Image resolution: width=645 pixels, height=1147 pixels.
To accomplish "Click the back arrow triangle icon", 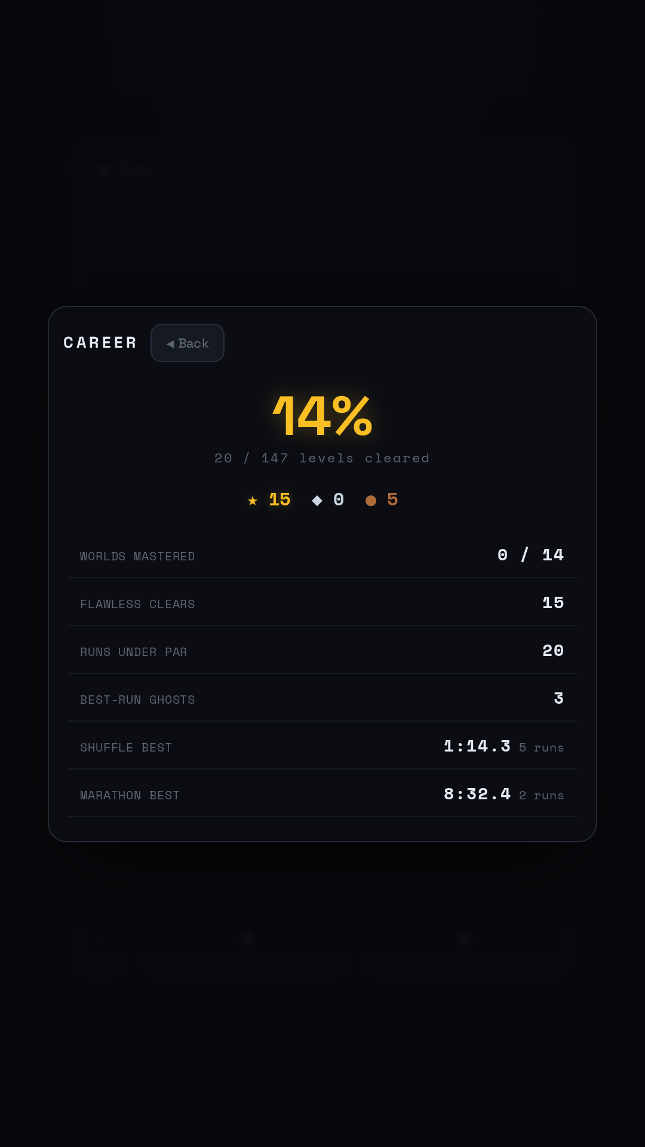I will click(x=170, y=344).
